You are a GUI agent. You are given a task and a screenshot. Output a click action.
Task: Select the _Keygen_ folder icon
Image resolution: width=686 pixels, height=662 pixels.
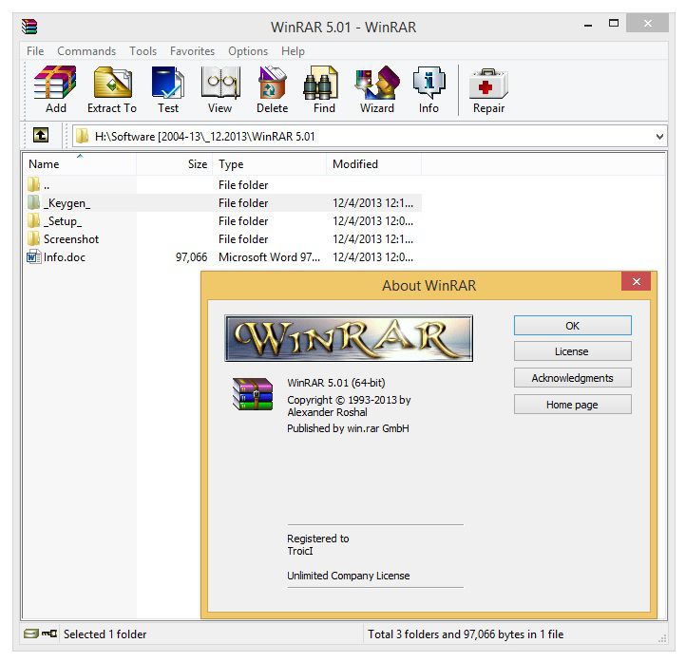[x=33, y=202]
